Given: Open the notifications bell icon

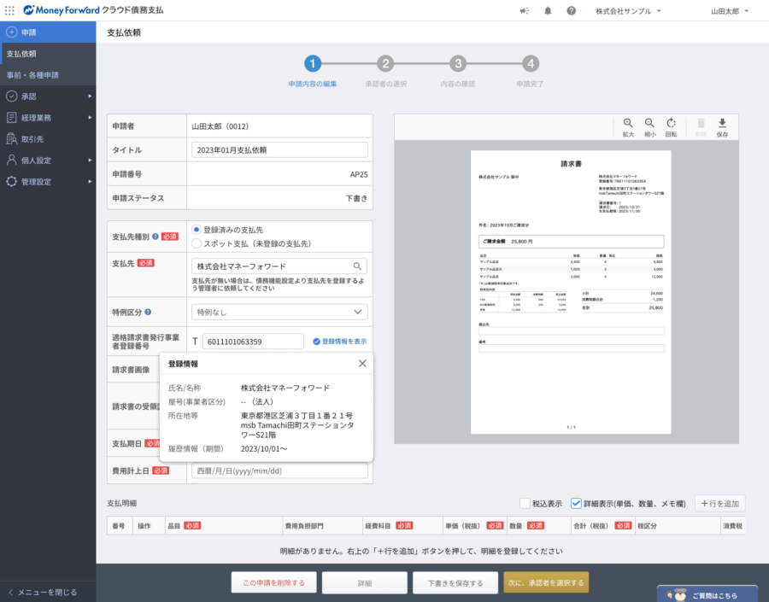Looking at the screenshot, I should [x=548, y=11].
